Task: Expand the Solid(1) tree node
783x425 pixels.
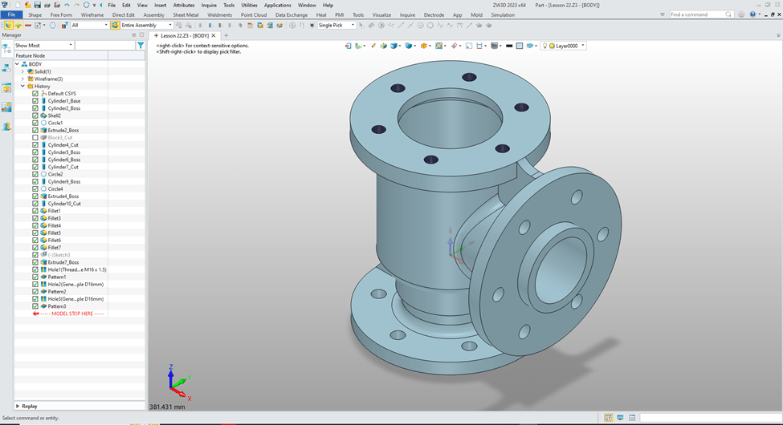Action: pyautogui.click(x=22, y=71)
